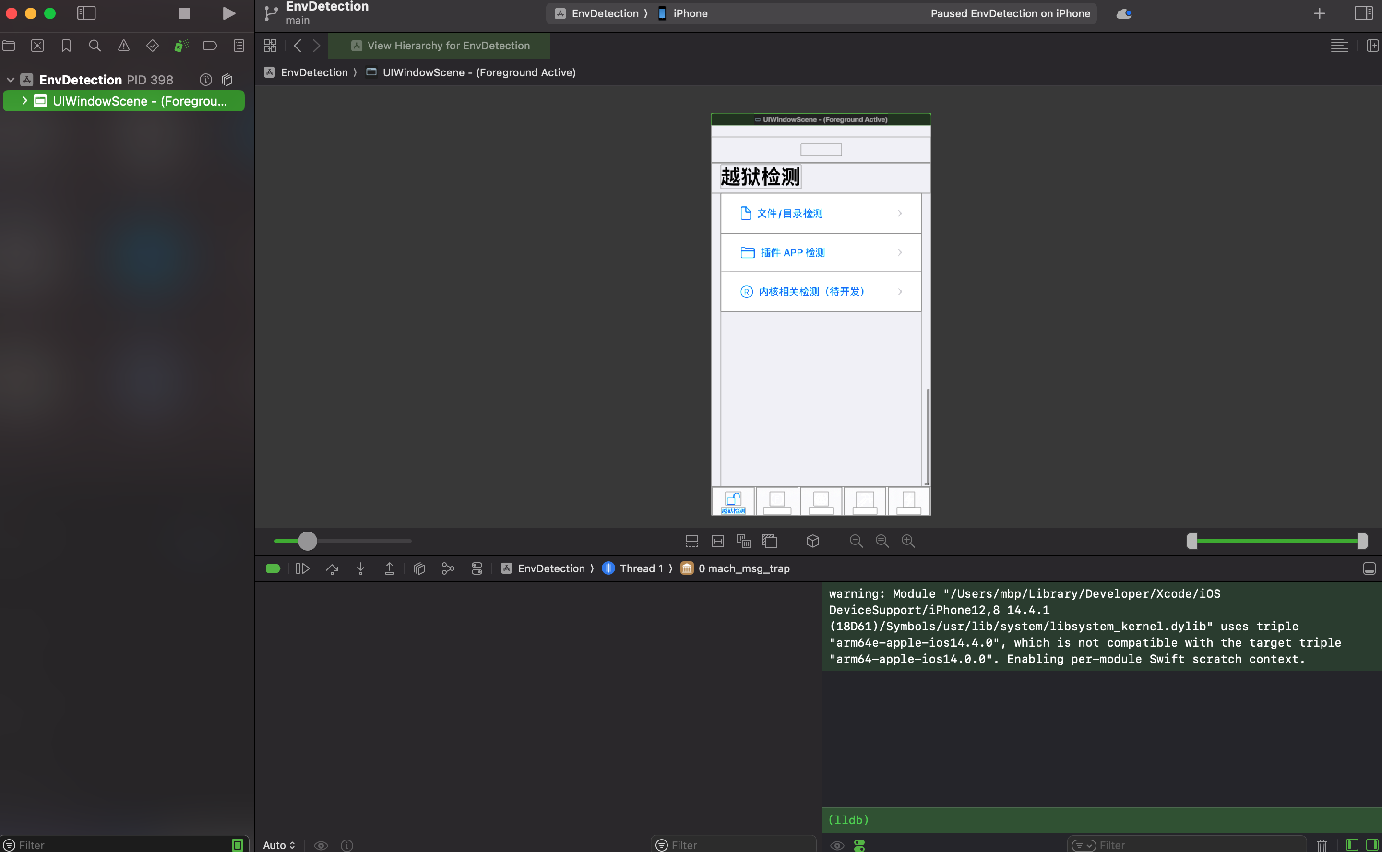Toggle breakpoints activation indicator
The image size is (1382, 852).
273,568
